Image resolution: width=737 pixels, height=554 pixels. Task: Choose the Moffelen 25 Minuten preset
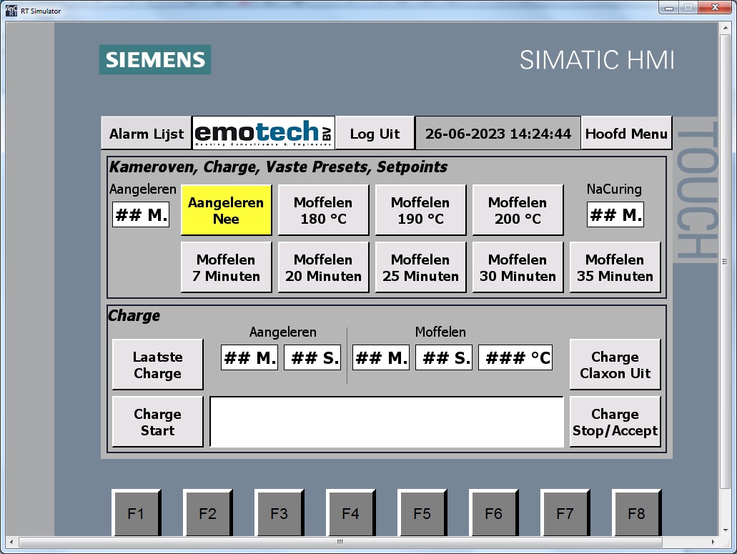tap(420, 267)
